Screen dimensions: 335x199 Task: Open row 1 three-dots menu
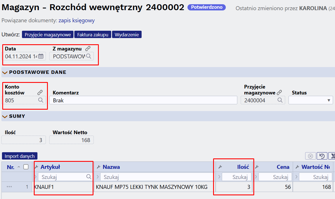(9, 187)
